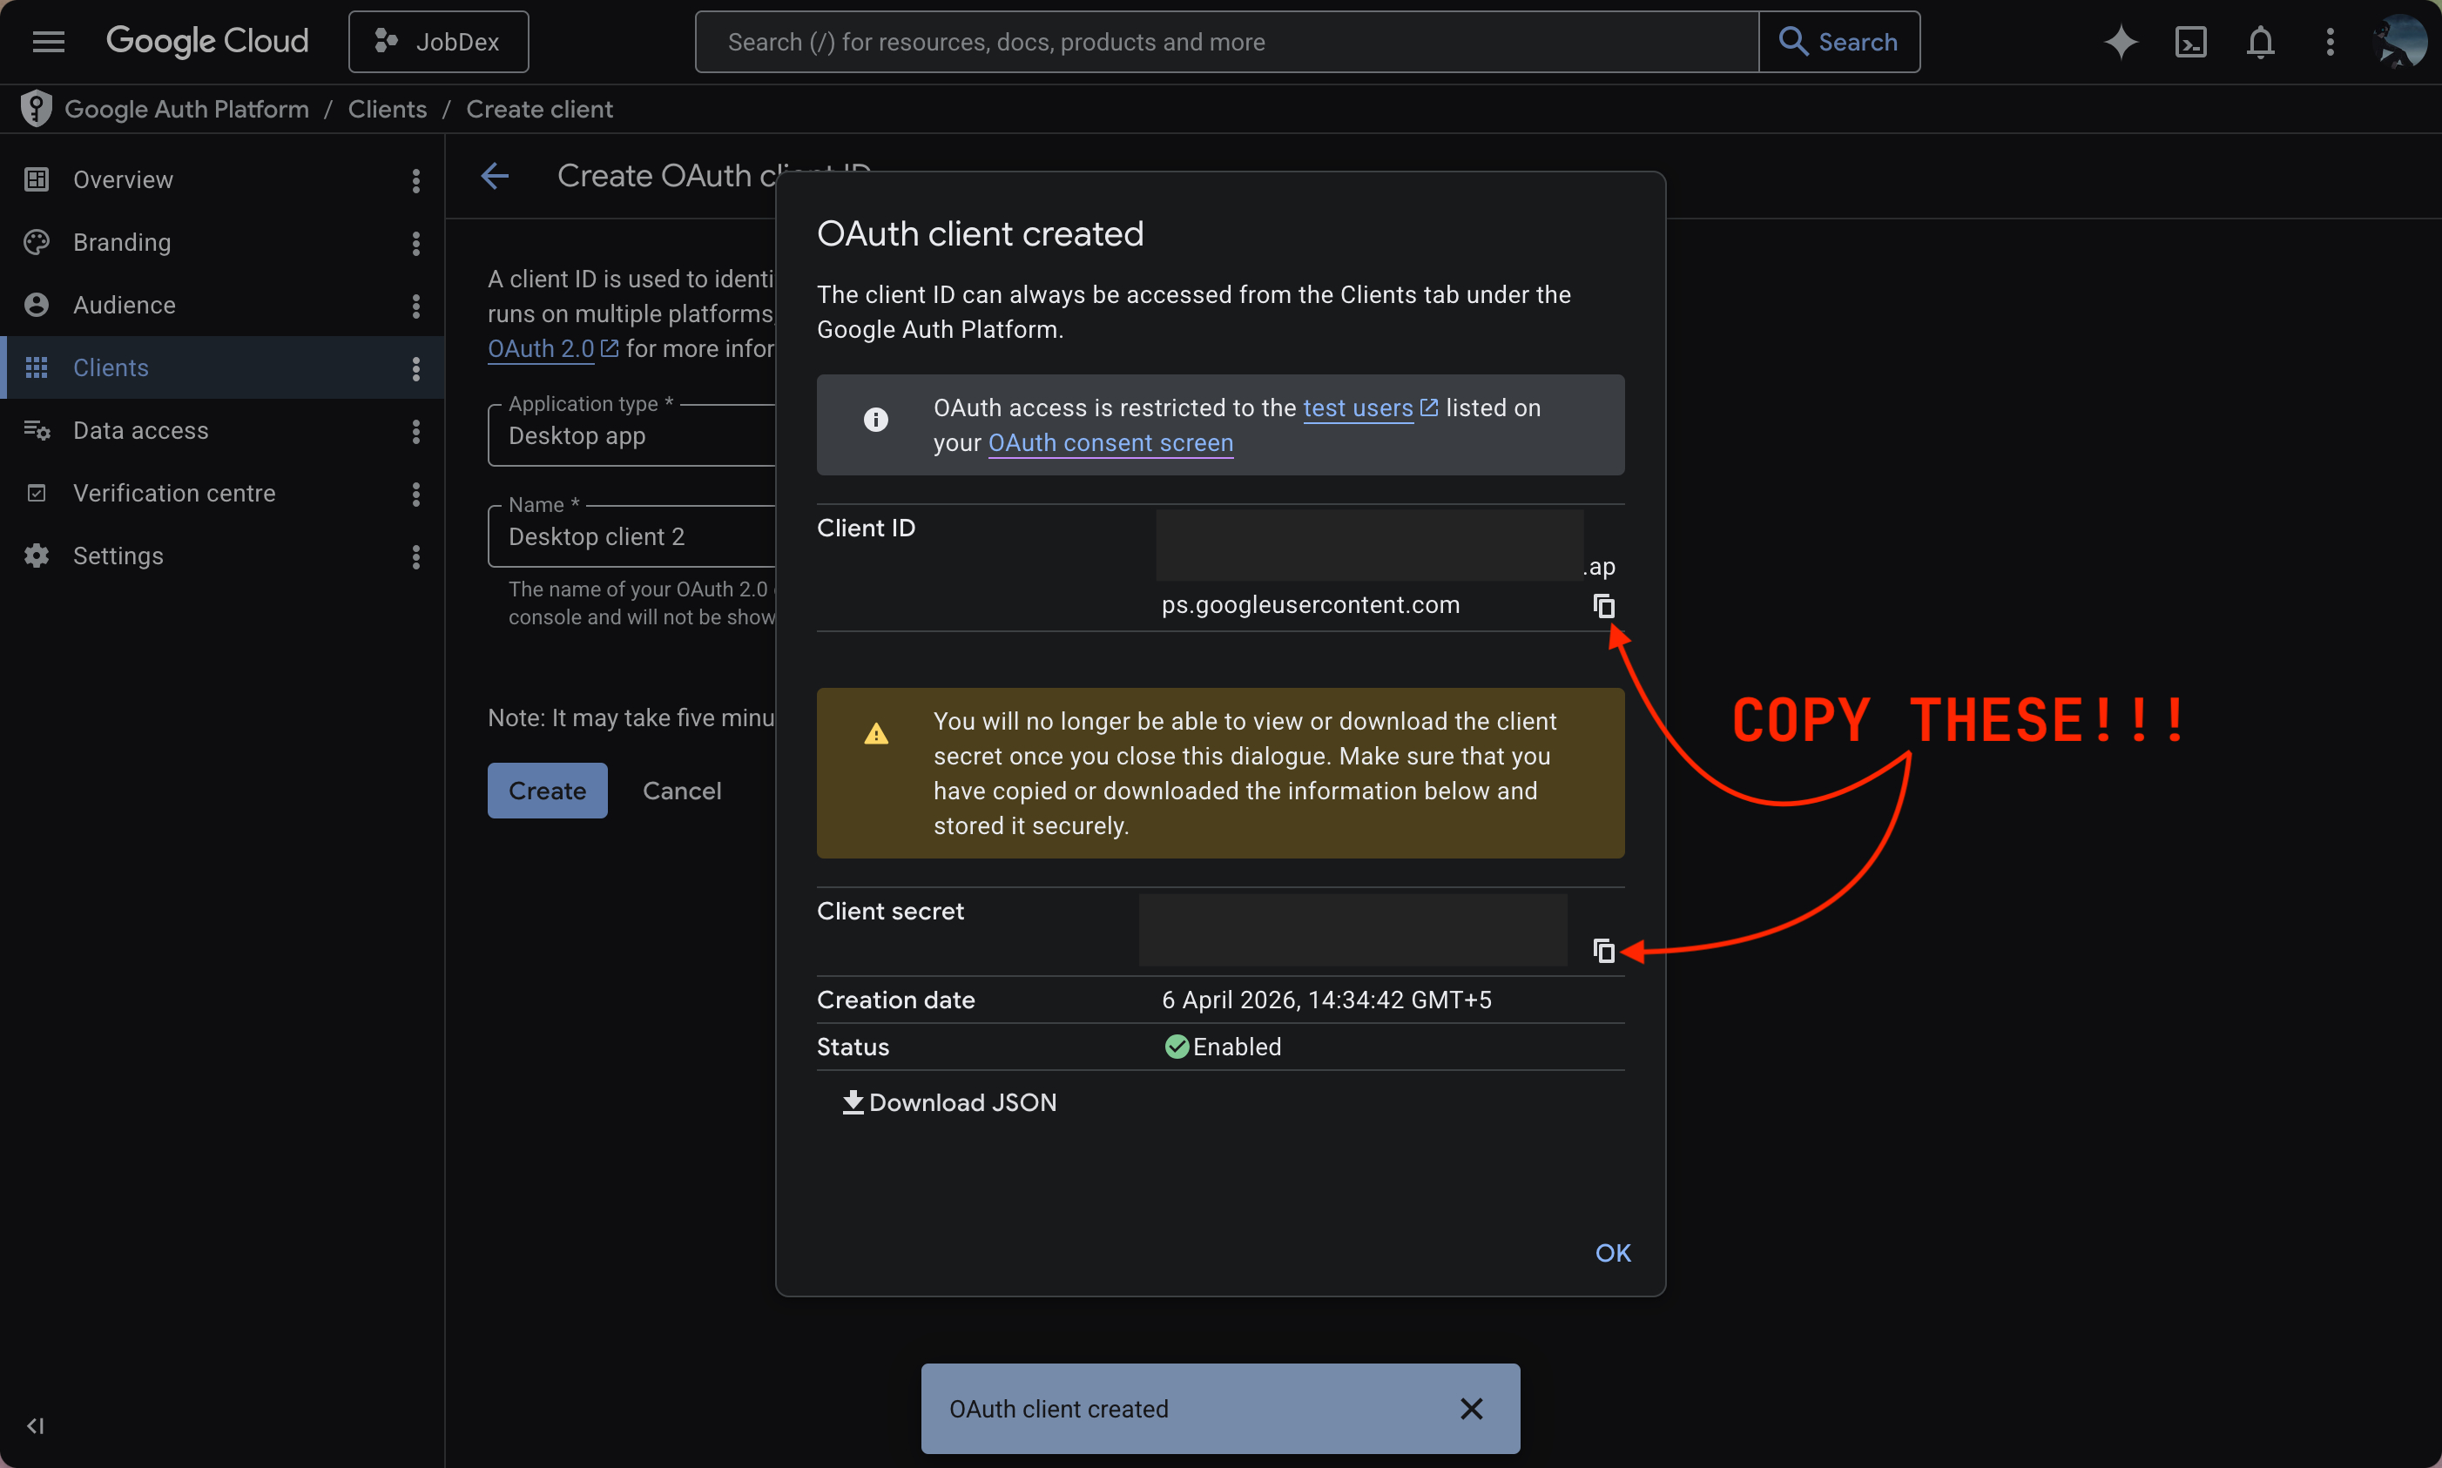Click the Clients grid icon

point(37,367)
